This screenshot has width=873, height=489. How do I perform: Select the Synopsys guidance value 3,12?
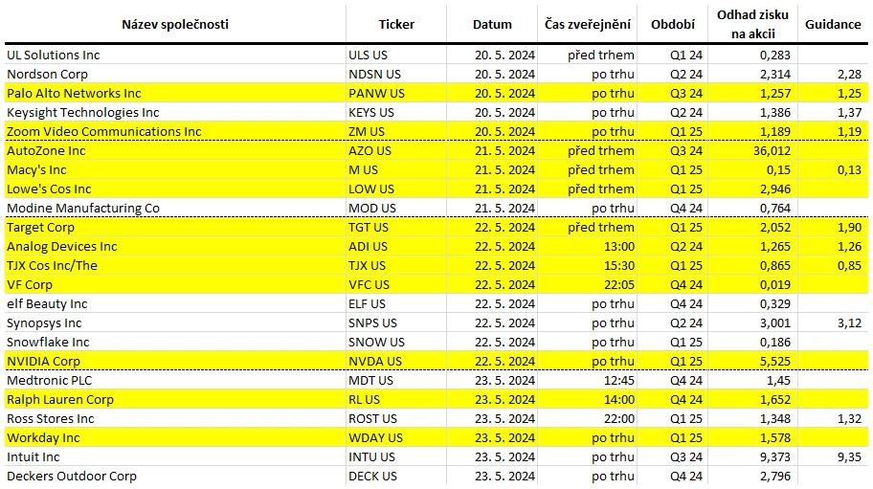tap(849, 323)
